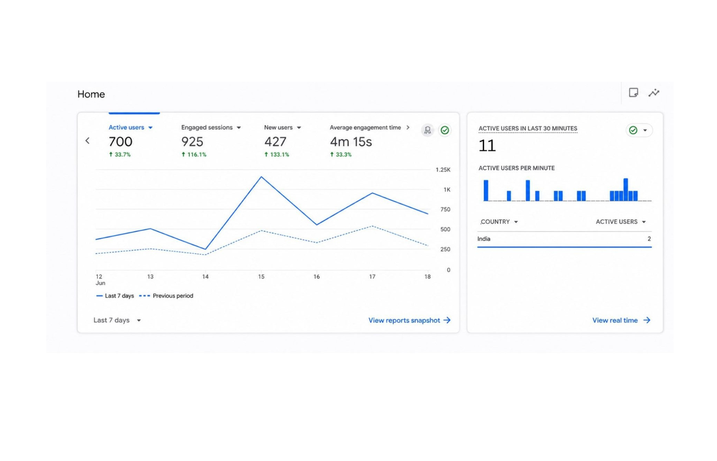717x461 pixels.
Task: Click the 700 active users value
Action: click(x=121, y=142)
